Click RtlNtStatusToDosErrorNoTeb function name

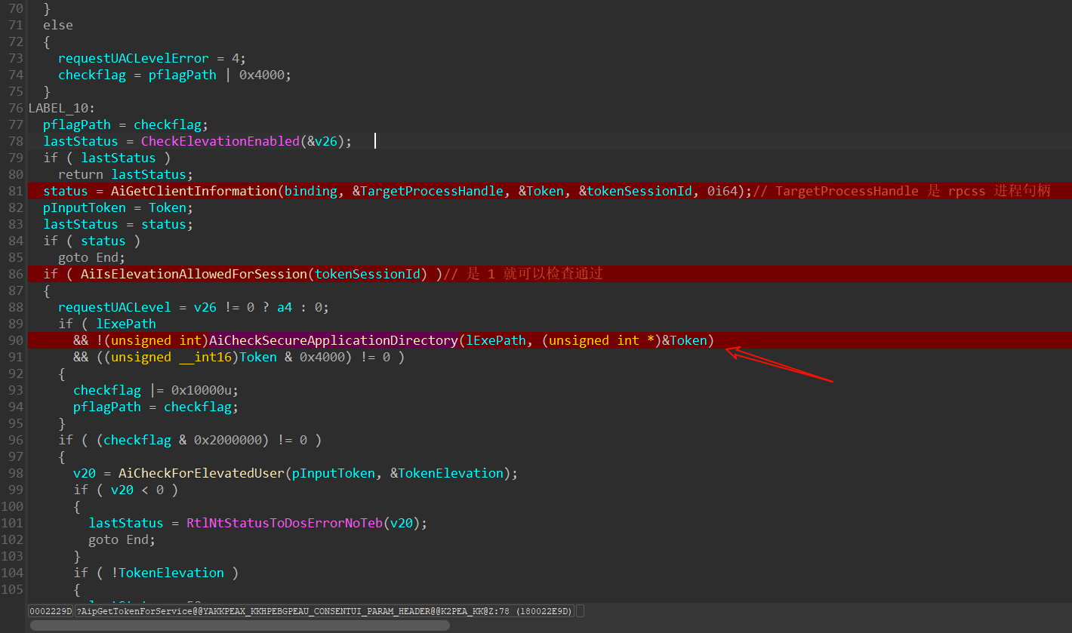(284, 523)
